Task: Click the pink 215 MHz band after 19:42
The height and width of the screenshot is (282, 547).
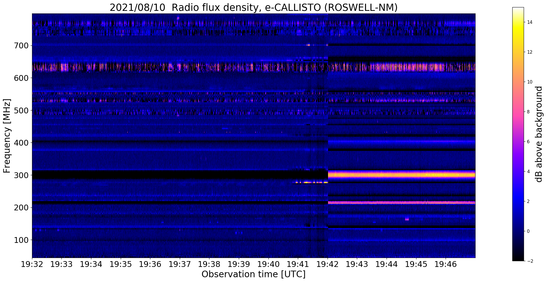Action: (402, 202)
